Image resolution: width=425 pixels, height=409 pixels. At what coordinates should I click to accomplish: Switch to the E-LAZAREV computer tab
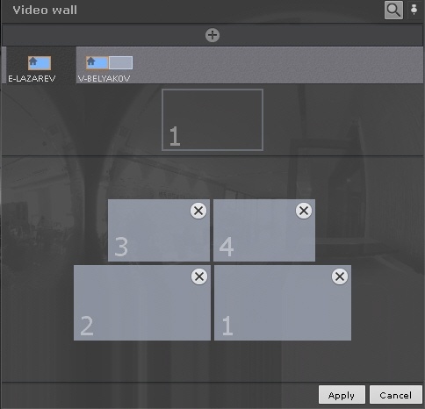pos(39,65)
